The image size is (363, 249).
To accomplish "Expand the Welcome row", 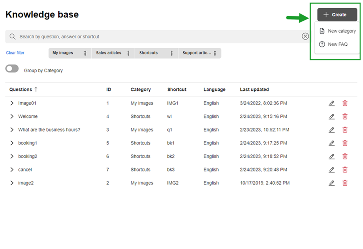I will coord(12,116).
